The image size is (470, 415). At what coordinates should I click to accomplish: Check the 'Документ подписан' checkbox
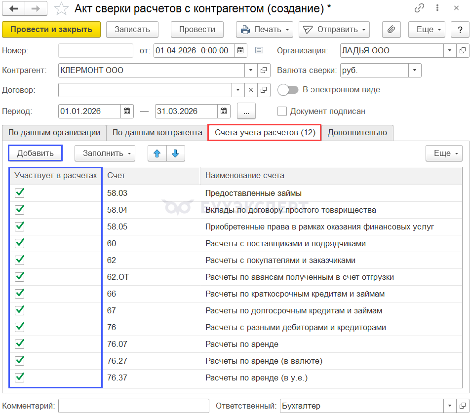pyautogui.click(x=282, y=111)
